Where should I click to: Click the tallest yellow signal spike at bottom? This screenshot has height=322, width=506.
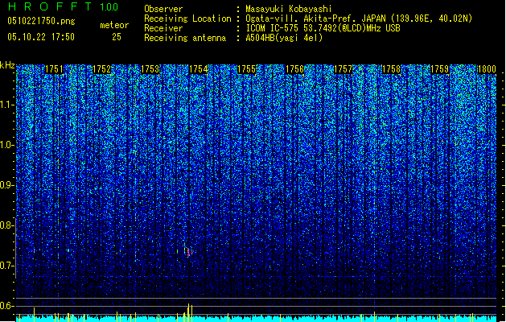[189, 312]
